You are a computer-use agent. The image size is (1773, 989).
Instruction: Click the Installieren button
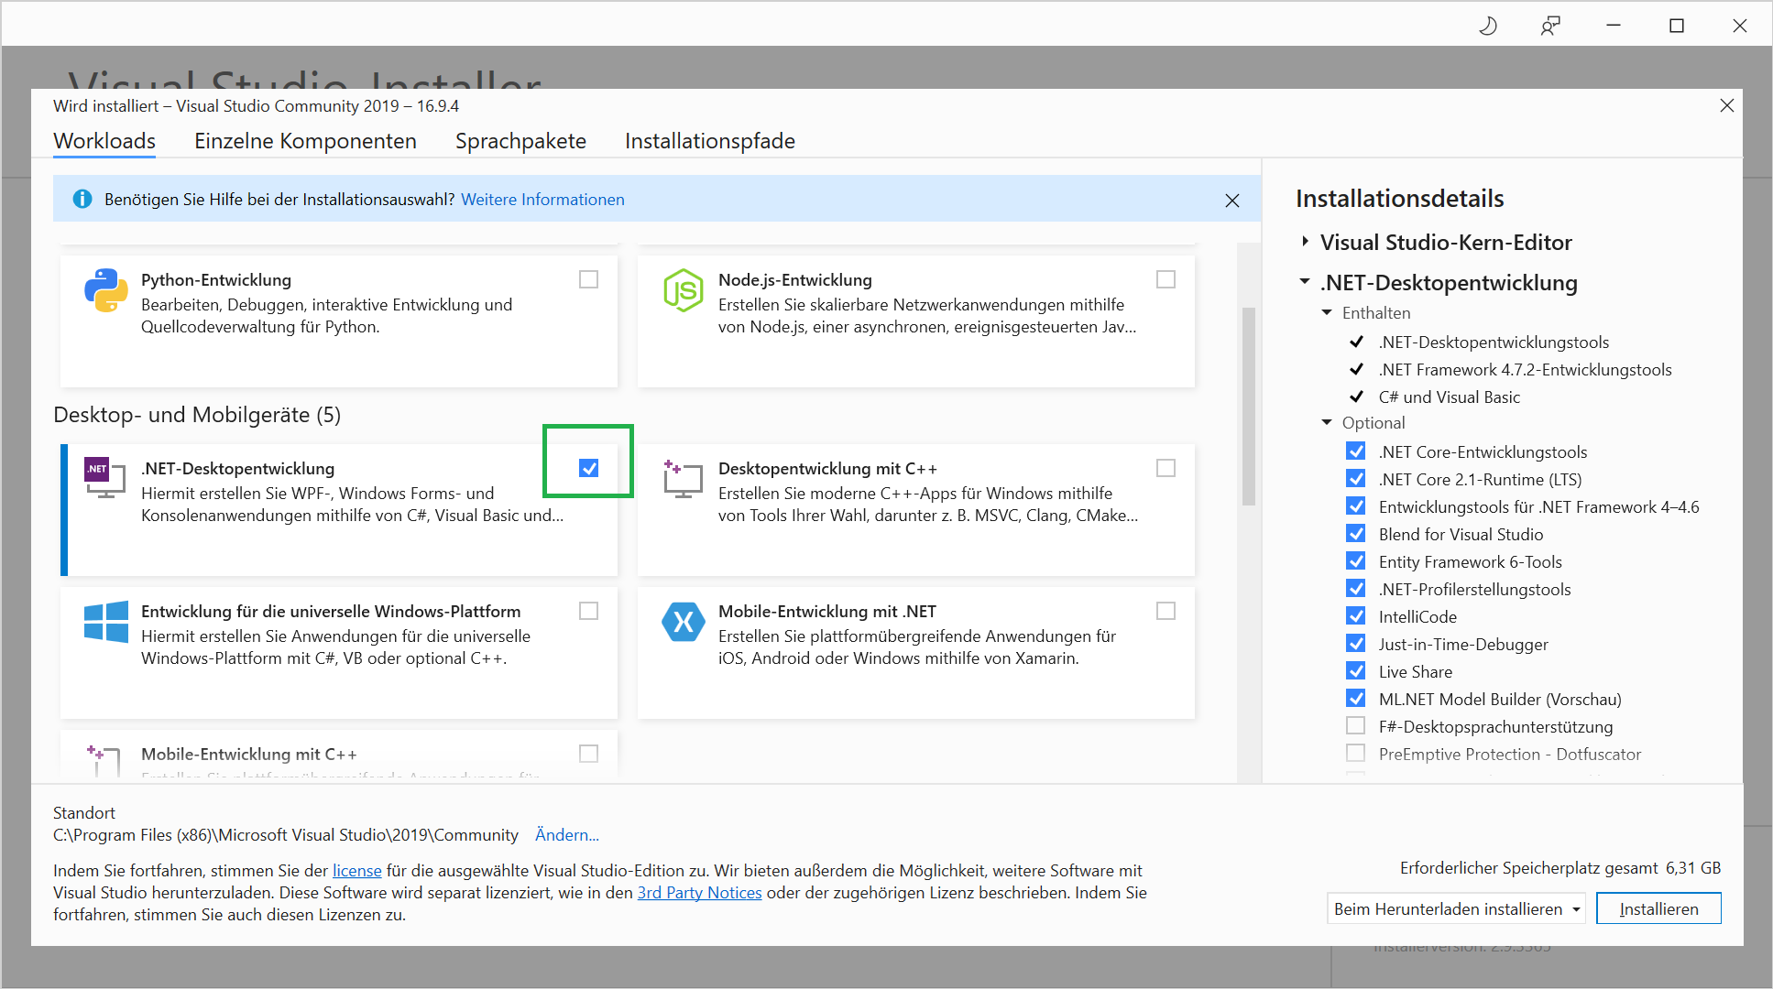(1658, 908)
